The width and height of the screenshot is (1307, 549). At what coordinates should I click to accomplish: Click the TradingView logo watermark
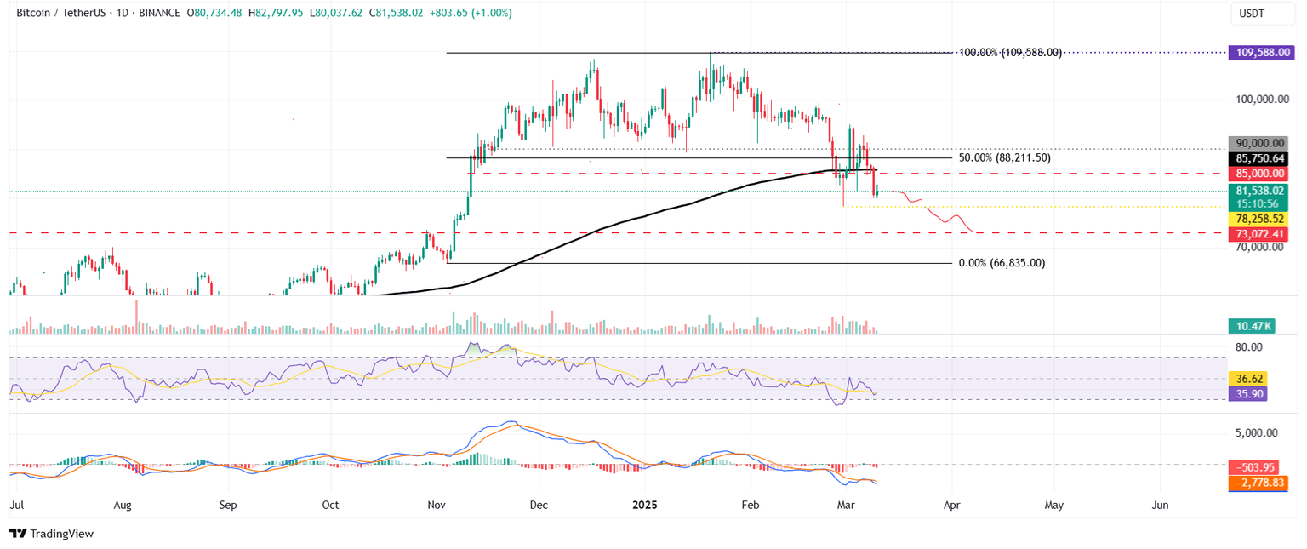(x=51, y=534)
